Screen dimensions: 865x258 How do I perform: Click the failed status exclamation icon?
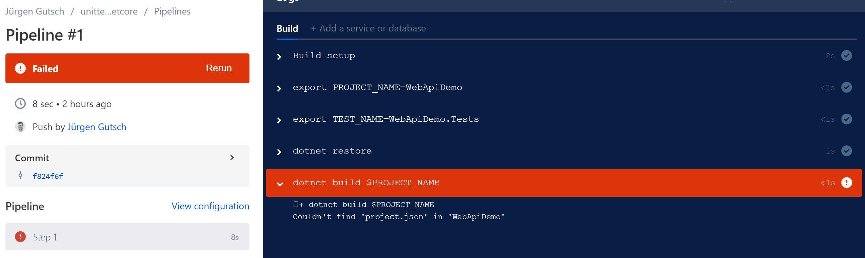[20, 68]
